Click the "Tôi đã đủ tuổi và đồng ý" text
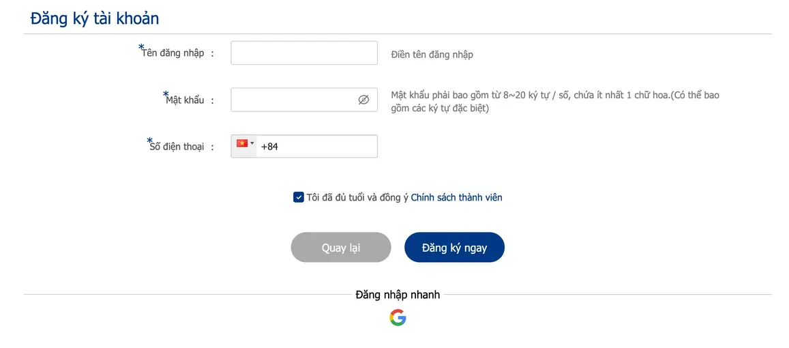The image size is (789, 348). [x=357, y=197]
